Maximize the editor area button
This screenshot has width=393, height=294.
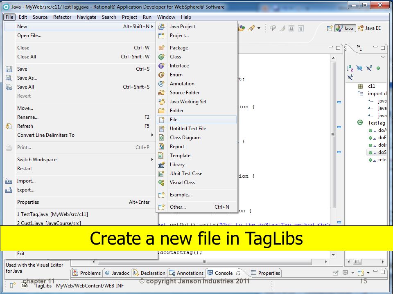338,47
